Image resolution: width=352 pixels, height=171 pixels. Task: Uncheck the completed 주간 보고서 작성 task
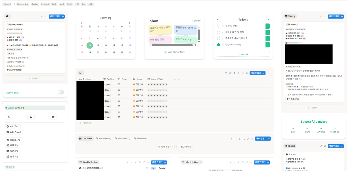coord(219,45)
